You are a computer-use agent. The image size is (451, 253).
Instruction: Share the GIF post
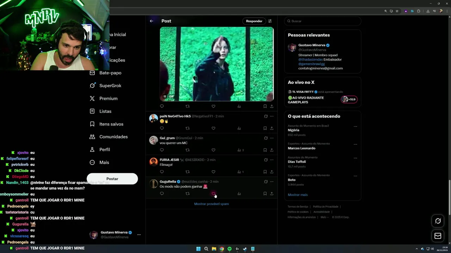tap(272, 106)
